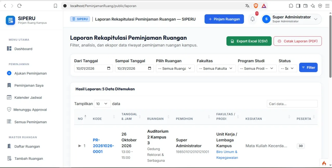Export the report with Export Excel (CSV)
The width and height of the screenshot is (332, 168).
click(249, 41)
